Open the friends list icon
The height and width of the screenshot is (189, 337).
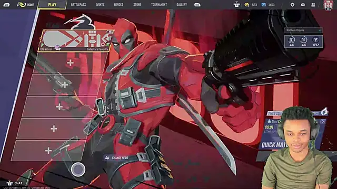click(313, 5)
